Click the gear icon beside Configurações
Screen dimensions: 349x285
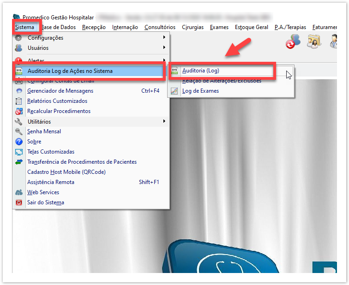[x=19, y=38]
